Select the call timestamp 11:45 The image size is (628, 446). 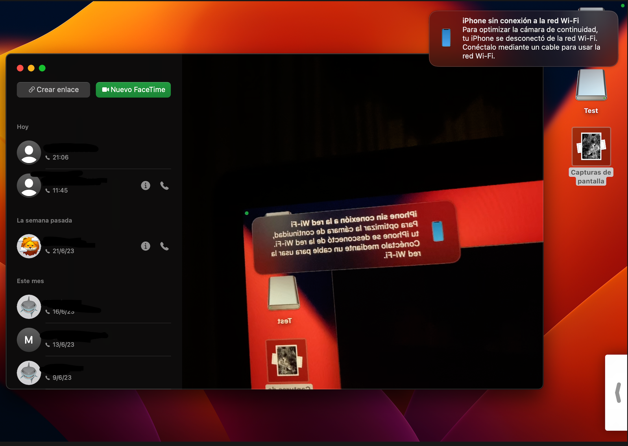(60, 190)
